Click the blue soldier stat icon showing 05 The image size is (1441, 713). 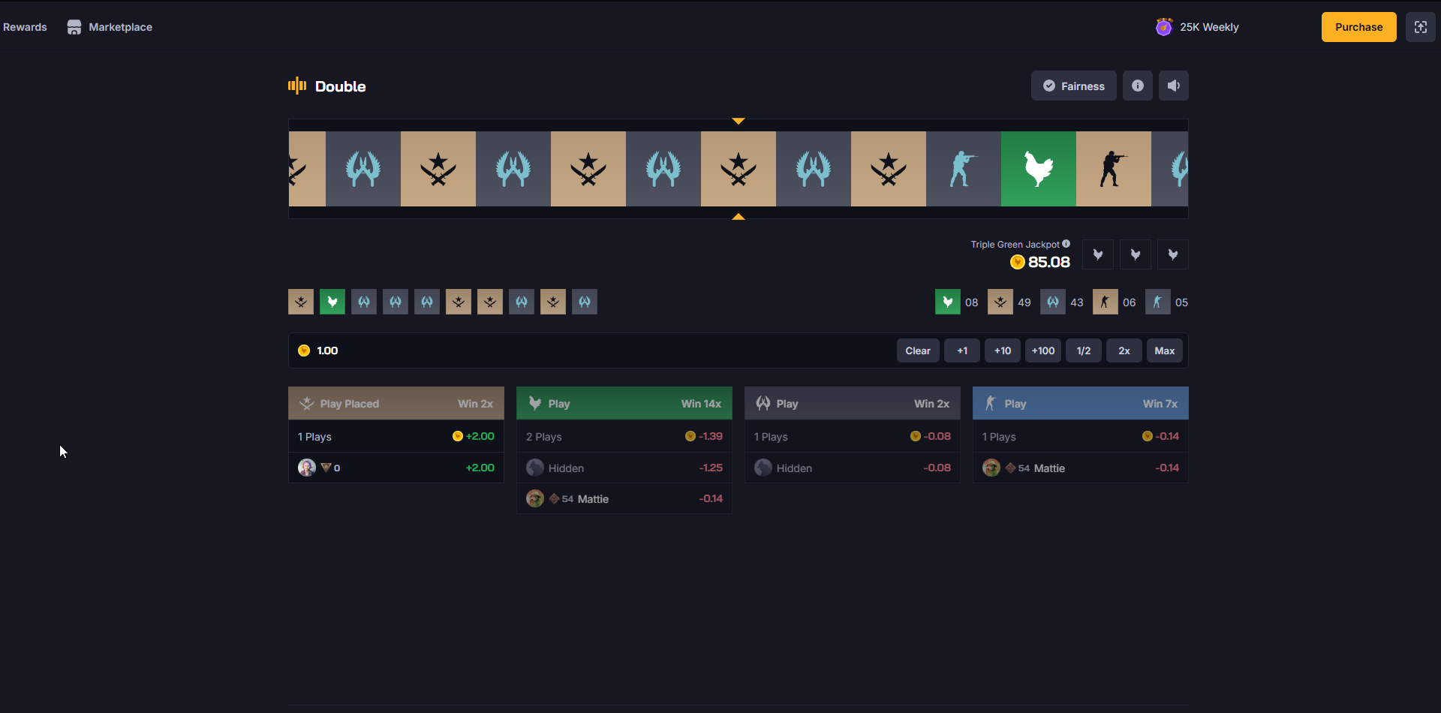click(1158, 302)
